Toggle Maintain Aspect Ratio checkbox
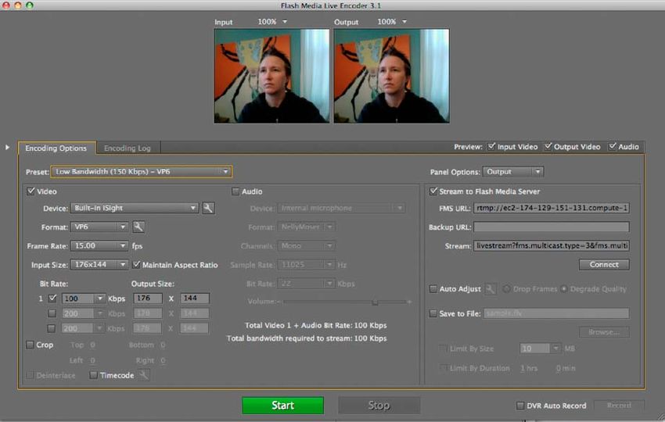Screen dimensions: 665x422 point(136,265)
